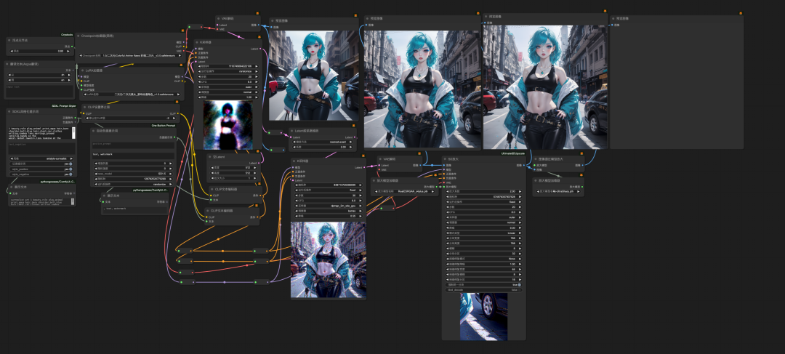Click the -2 CLIP stop layer value
785x354 pixels.
tap(131, 118)
